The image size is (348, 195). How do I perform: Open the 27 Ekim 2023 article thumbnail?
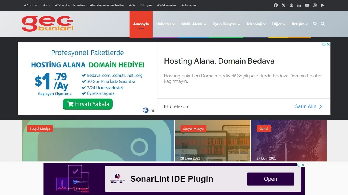289,141
